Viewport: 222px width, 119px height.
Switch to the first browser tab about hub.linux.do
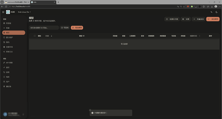click(17, 2)
